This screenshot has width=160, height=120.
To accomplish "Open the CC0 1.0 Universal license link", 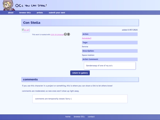I will click(57, 35).
